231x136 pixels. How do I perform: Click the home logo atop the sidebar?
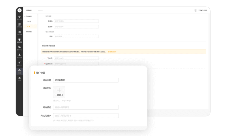tap(19, 10)
